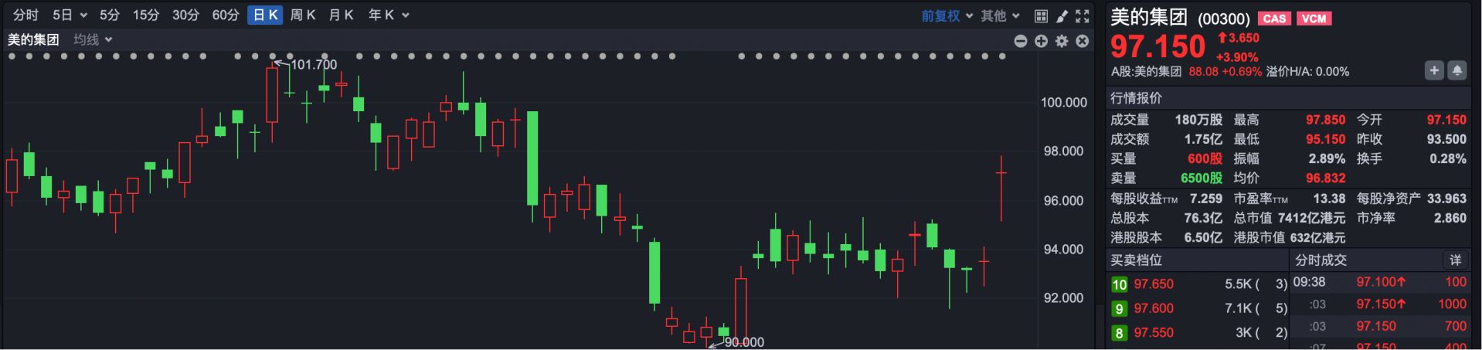Click the CAS tag badge

[x=1274, y=19]
